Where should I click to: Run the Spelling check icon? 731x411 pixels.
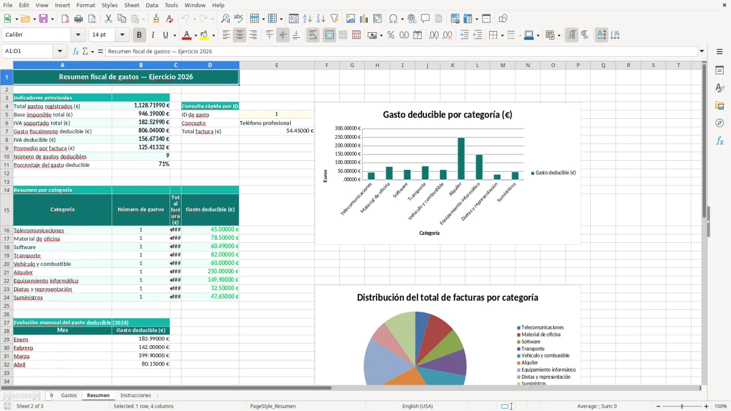(239, 19)
